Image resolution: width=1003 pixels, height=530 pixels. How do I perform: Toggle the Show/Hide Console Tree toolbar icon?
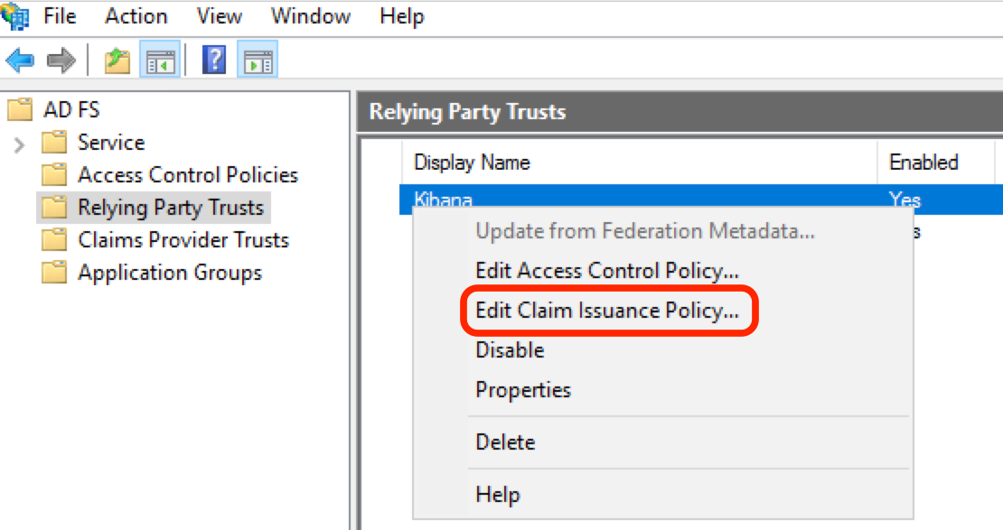(160, 60)
